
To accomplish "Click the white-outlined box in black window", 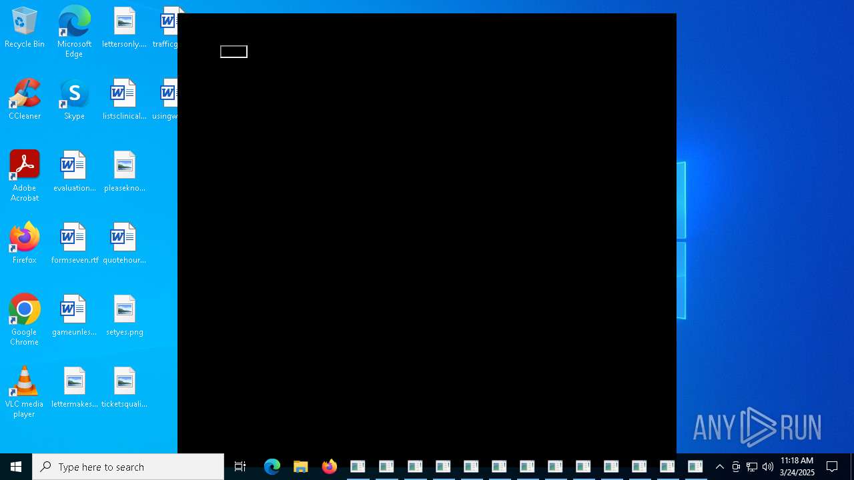I will click(x=234, y=52).
